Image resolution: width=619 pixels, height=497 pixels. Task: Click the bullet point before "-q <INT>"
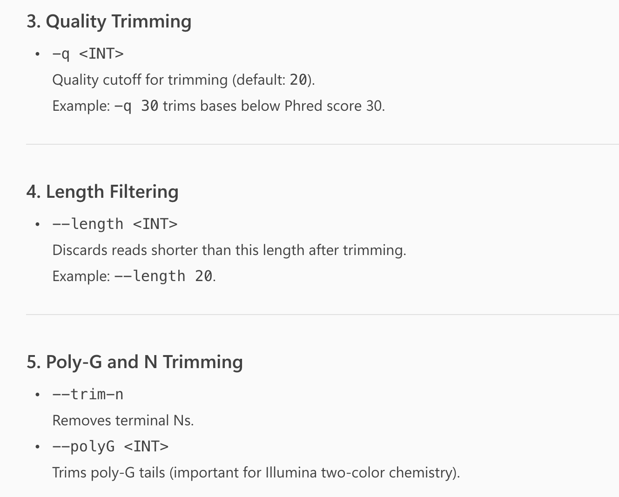(38, 54)
